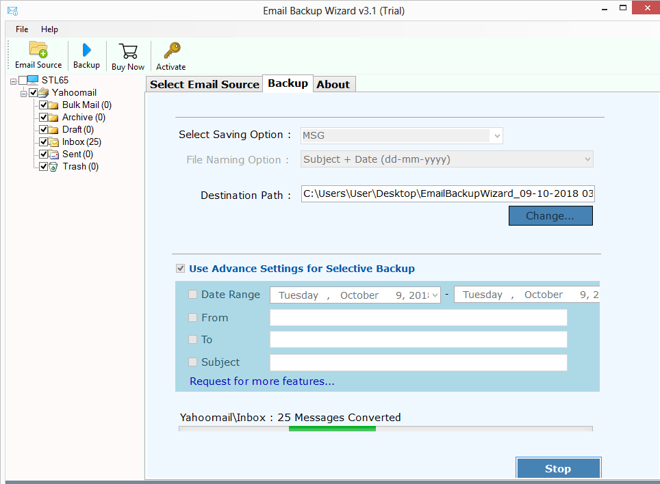Viewport: 660px width, 484px height.
Task: Select the Bulk Mail (0) tree item
Action: pyautogui.click(x=87, y=105)
